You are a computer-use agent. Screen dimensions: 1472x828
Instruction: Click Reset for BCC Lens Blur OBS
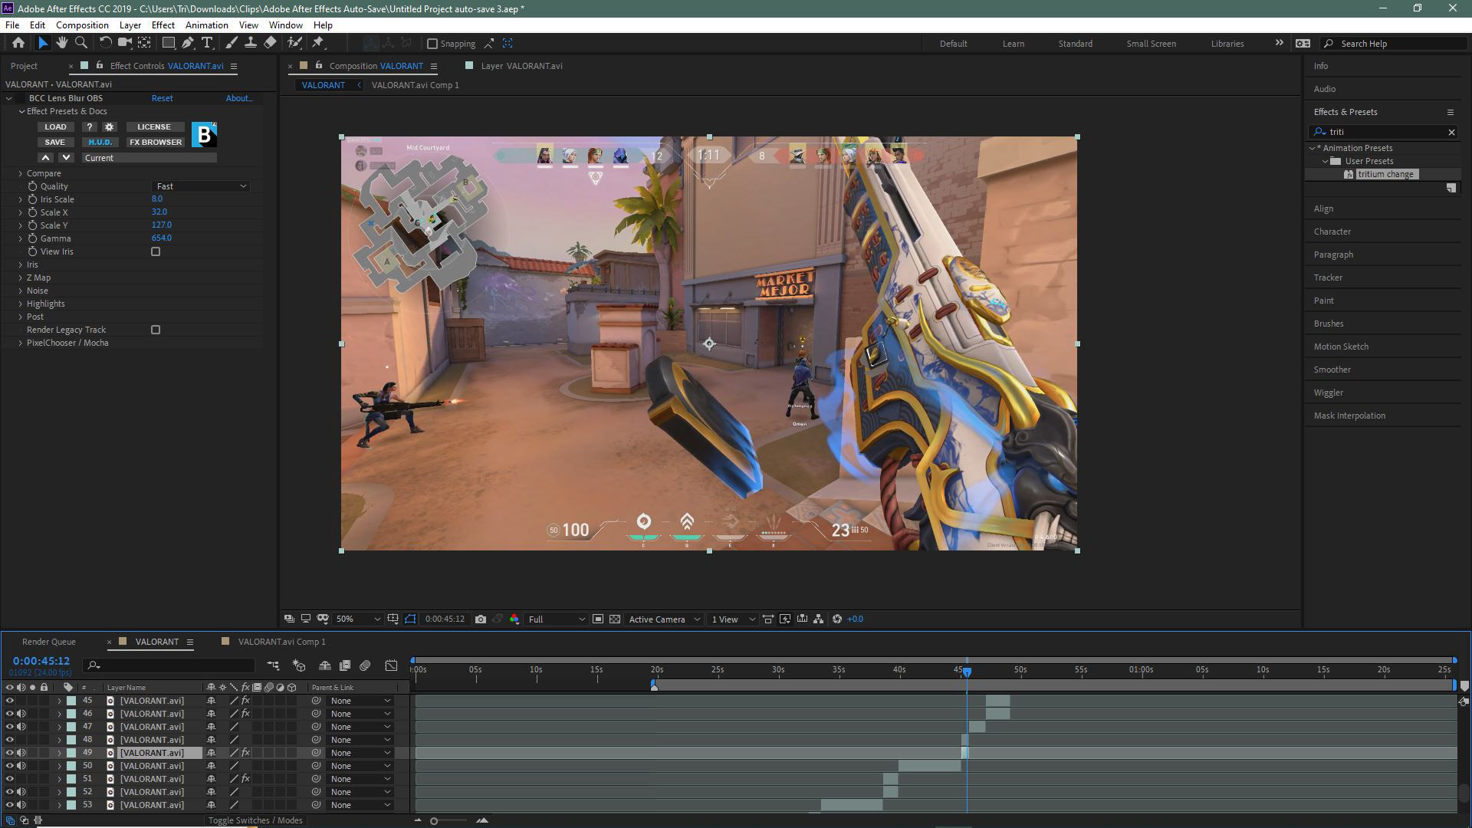[162, 98]
